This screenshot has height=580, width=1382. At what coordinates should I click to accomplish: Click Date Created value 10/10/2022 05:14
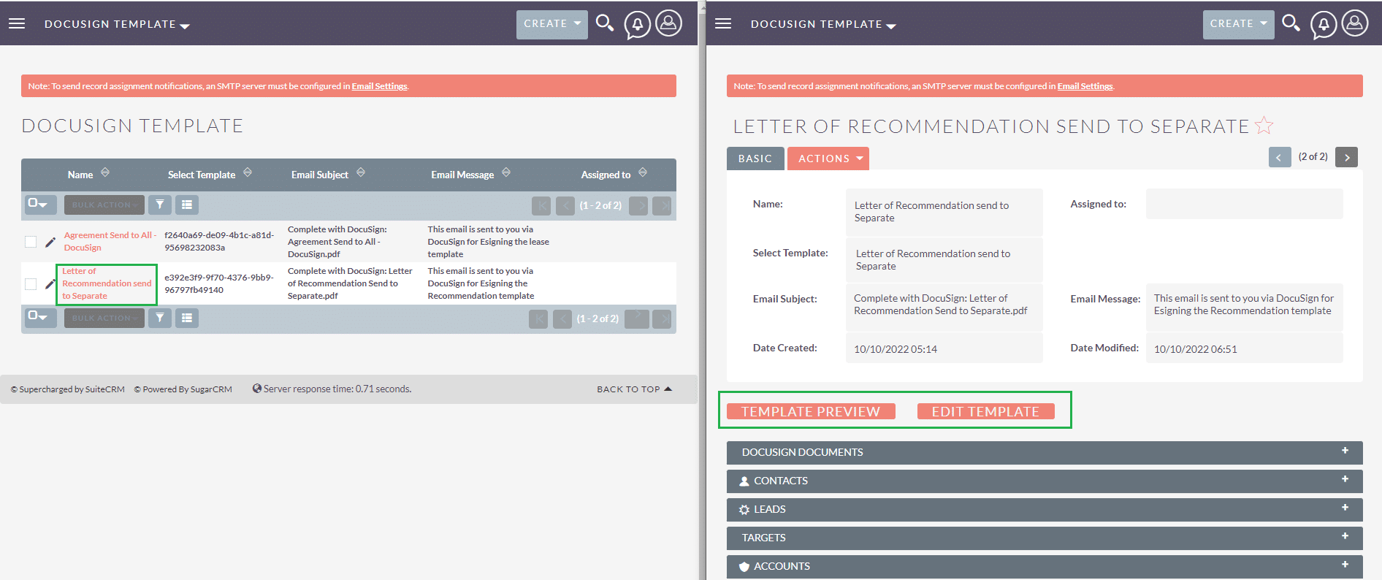point(896,349)
